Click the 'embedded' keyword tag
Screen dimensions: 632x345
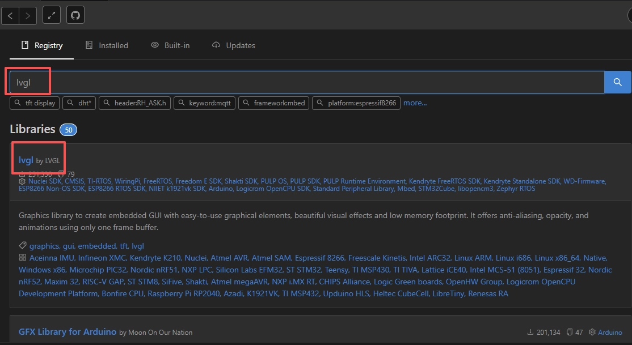tap(97, 246)
